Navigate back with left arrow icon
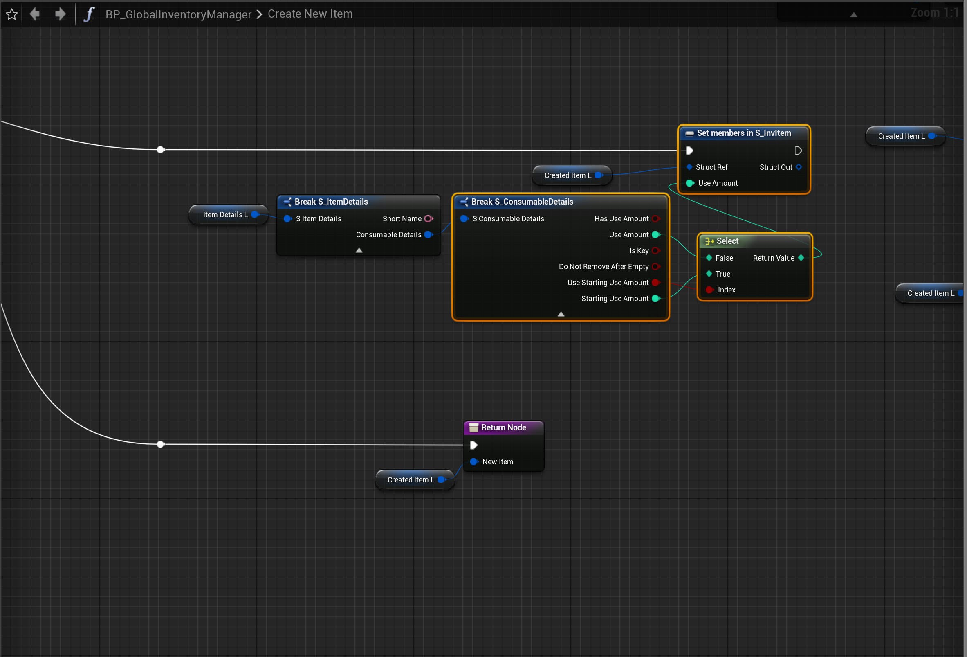 (35, 14)
